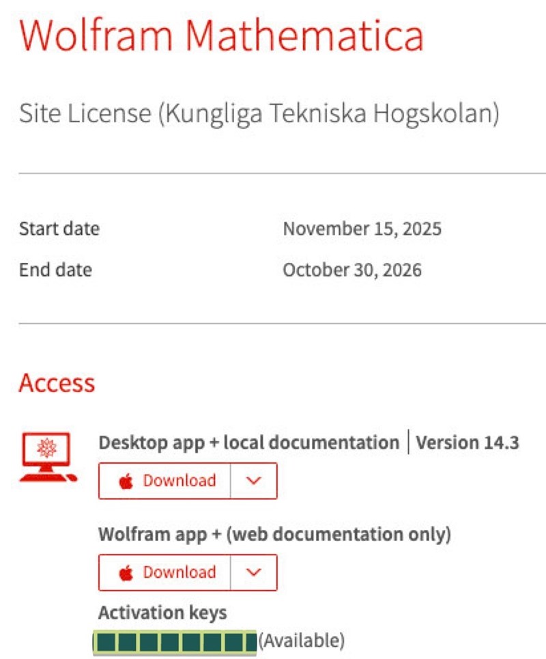Select the redacted activation key
This screenshot has width=546, height=659.
(175, 642)
